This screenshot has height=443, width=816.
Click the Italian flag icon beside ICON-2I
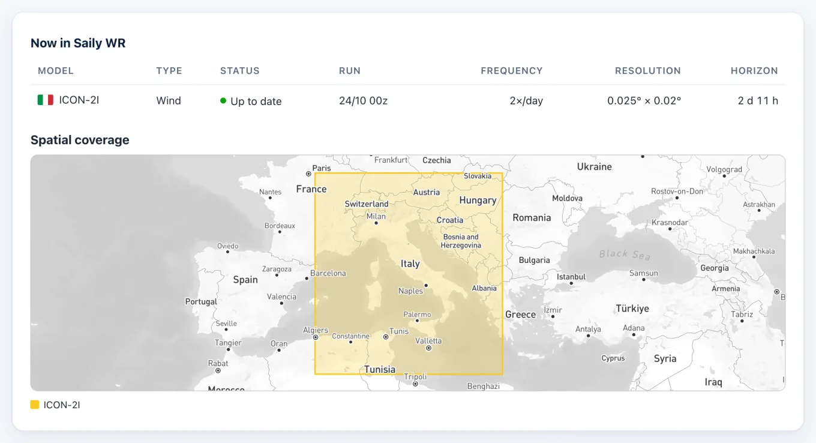46,100
